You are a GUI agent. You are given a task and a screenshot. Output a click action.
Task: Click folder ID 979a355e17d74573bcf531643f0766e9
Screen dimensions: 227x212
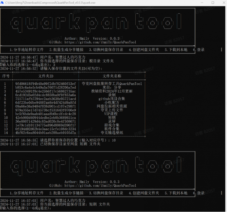coord(46,110)
